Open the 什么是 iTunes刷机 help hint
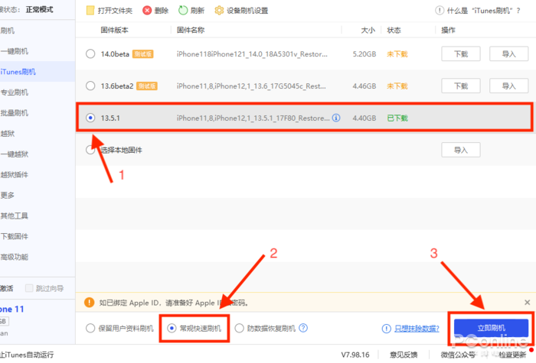The image size is (536, 363). tap(477, 11)
